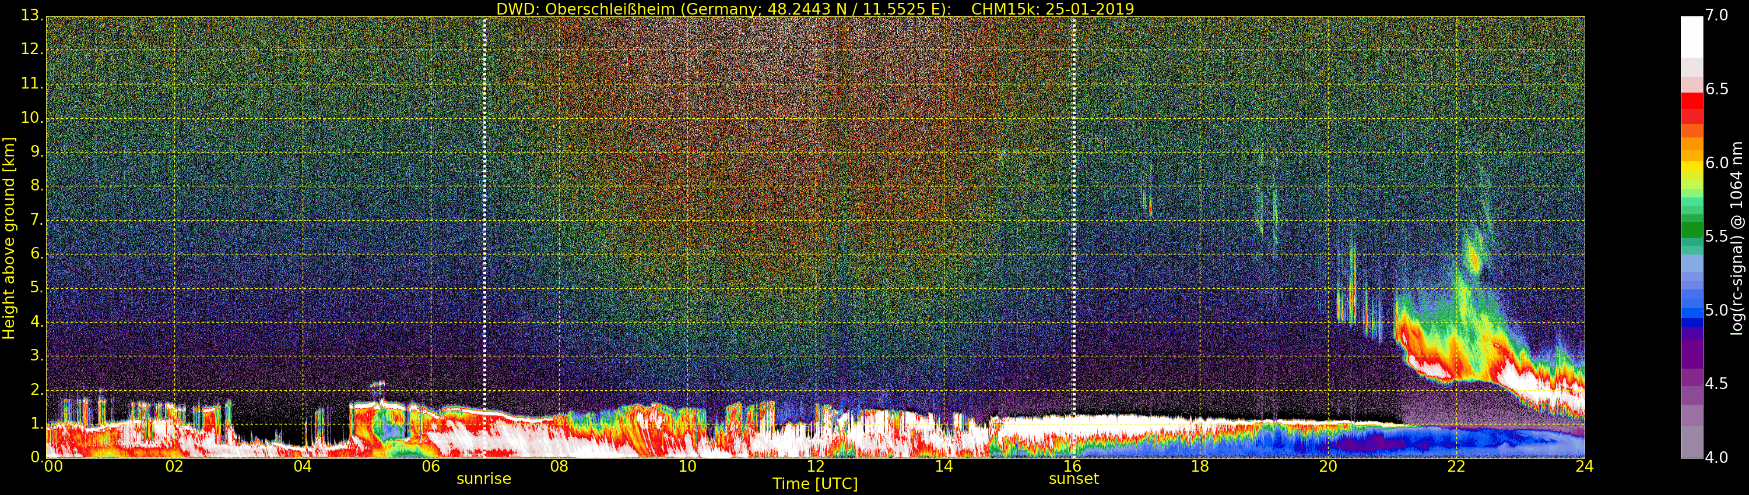Viewport: 1749px width, 495px height.
Task: Click the "04" time axis tick label
Action: click(303, 466)
